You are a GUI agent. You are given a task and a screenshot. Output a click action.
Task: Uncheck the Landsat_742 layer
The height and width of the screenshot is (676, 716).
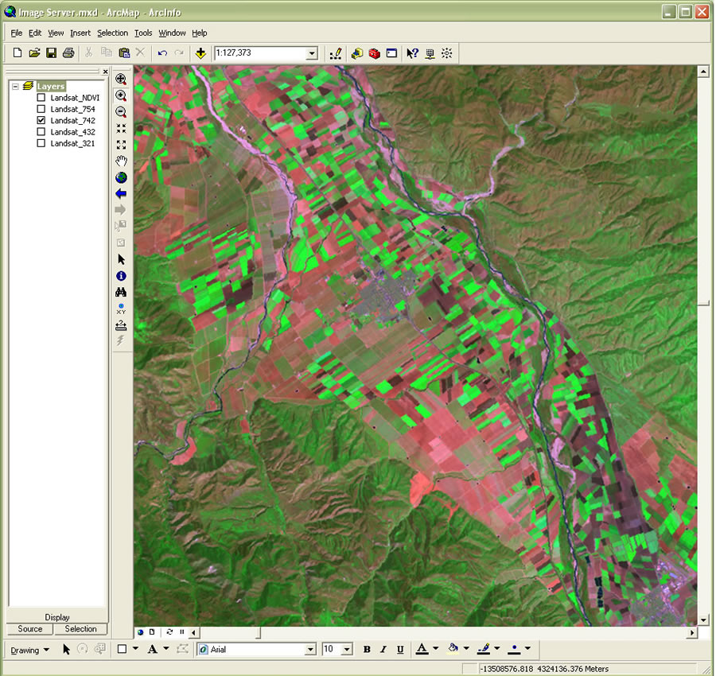tap(41, 121)
